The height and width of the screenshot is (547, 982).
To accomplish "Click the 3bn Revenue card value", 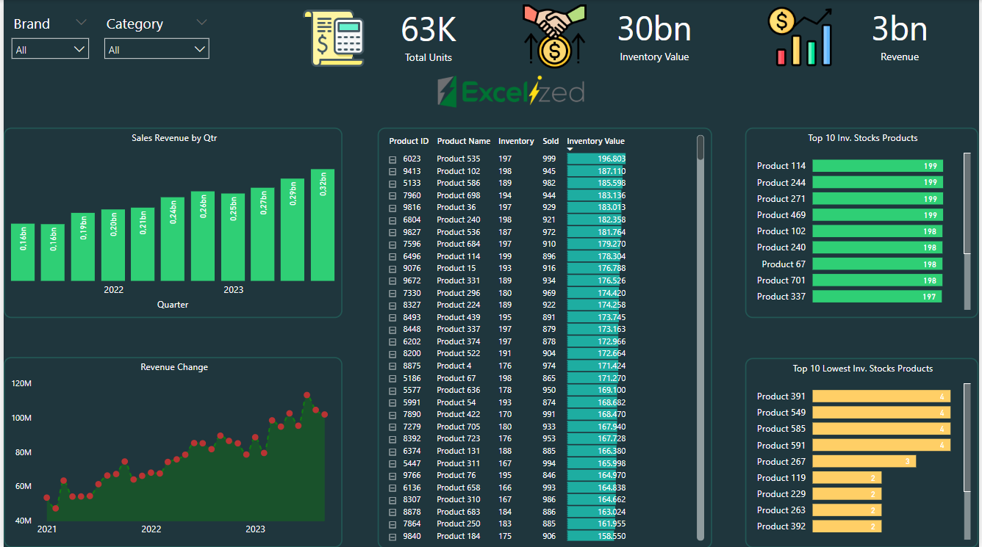I will pyautogui.click(x=900, y=29).
